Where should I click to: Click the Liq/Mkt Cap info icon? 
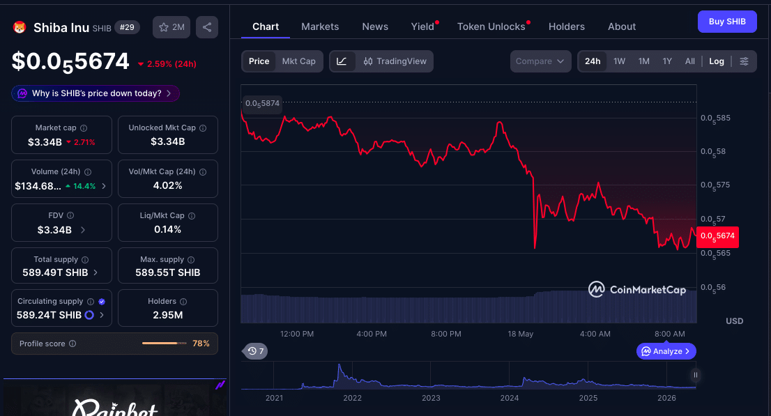point(192,216)
